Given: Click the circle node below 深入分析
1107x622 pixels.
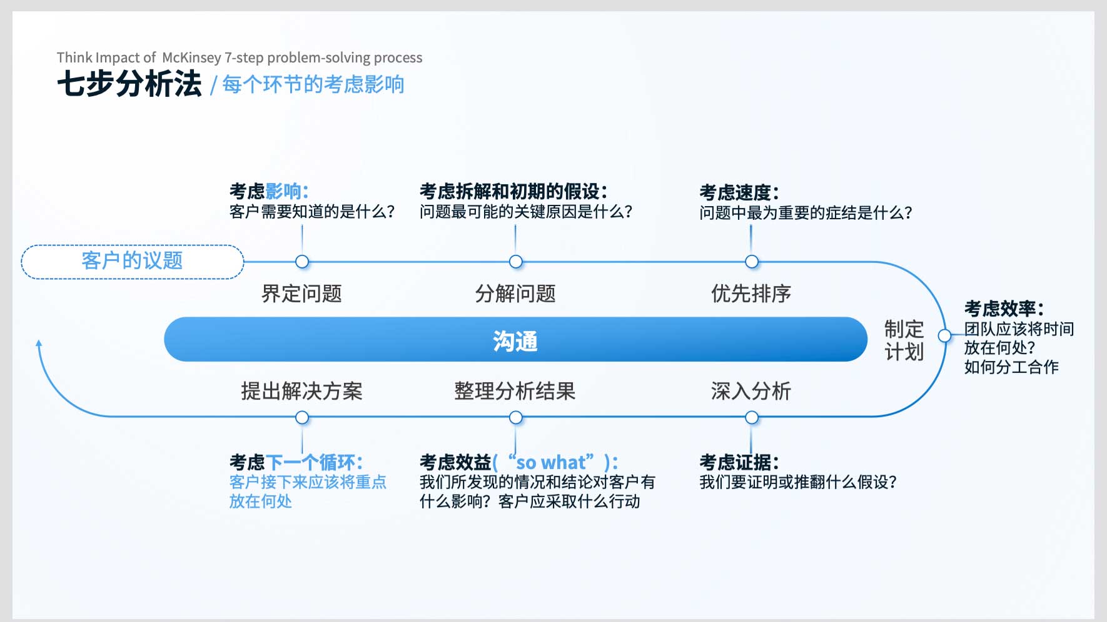Looking at the screenshot, I should 751,417.
